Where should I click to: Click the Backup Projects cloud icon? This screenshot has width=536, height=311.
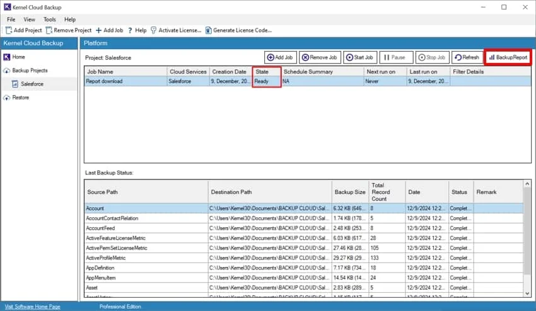coord(7,71)
